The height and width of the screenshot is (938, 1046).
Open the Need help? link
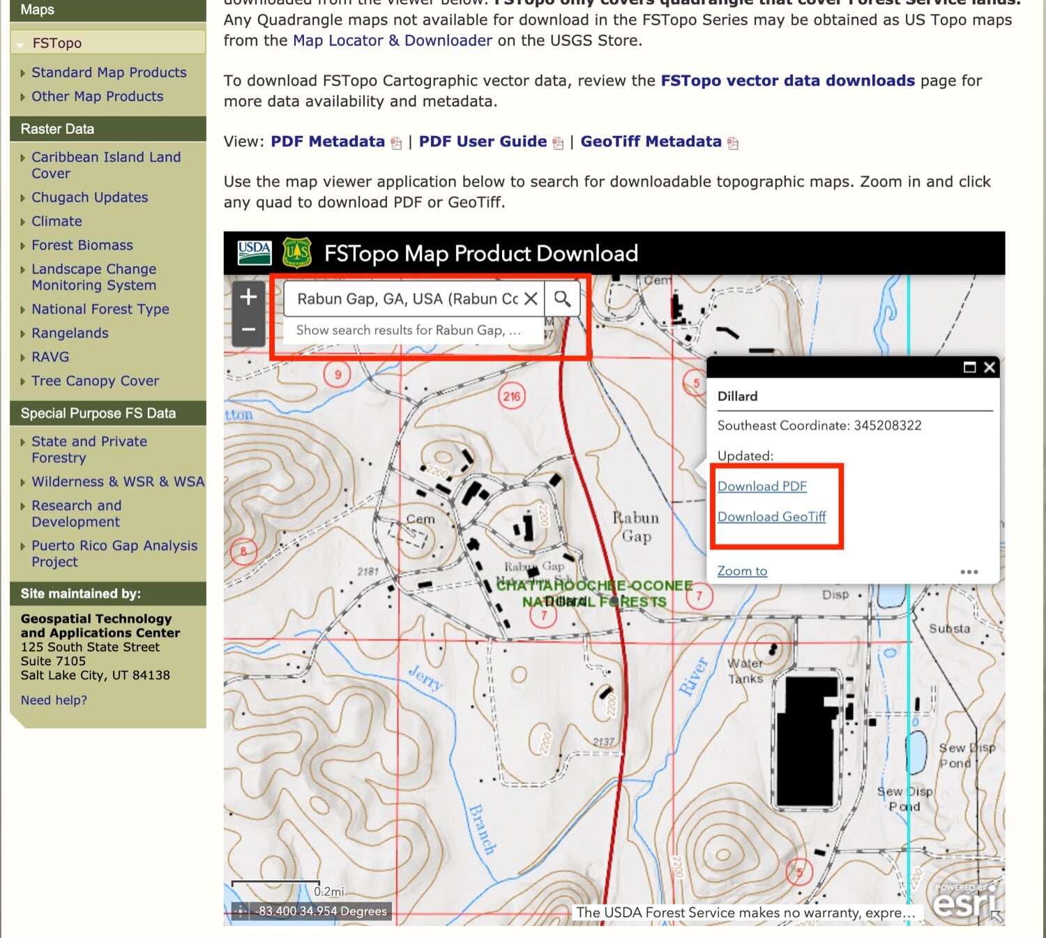(54, 699)
